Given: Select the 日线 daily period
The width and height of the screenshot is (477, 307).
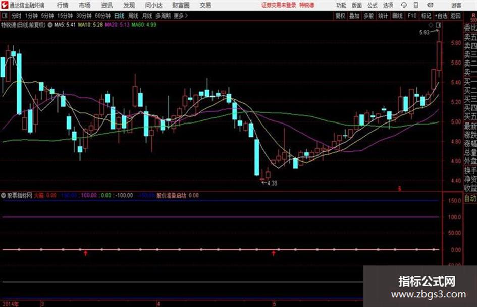Looking at the screenshot, I should tap(119, 16).
